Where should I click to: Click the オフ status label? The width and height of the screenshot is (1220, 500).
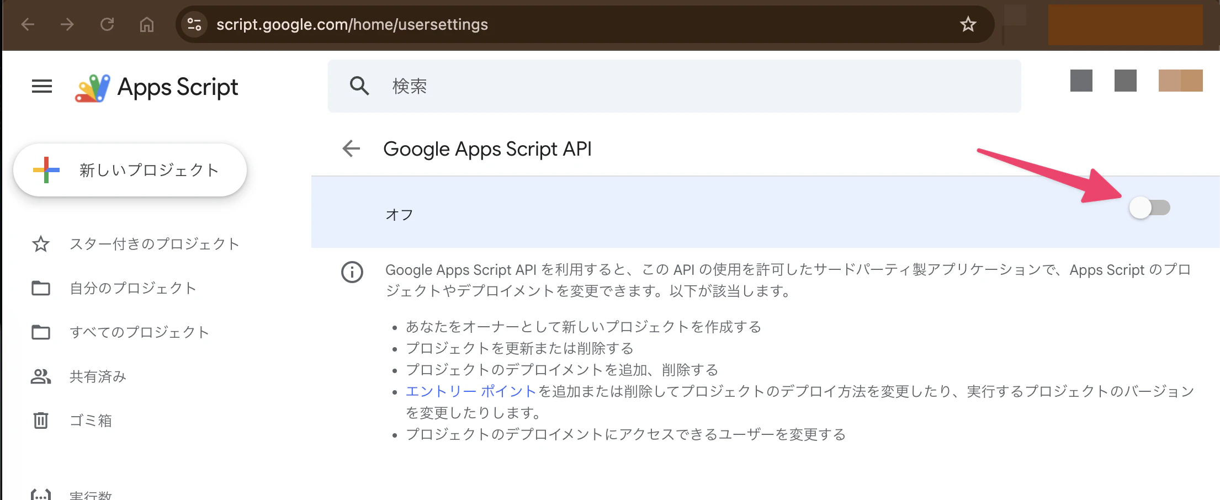coord(400,215)
